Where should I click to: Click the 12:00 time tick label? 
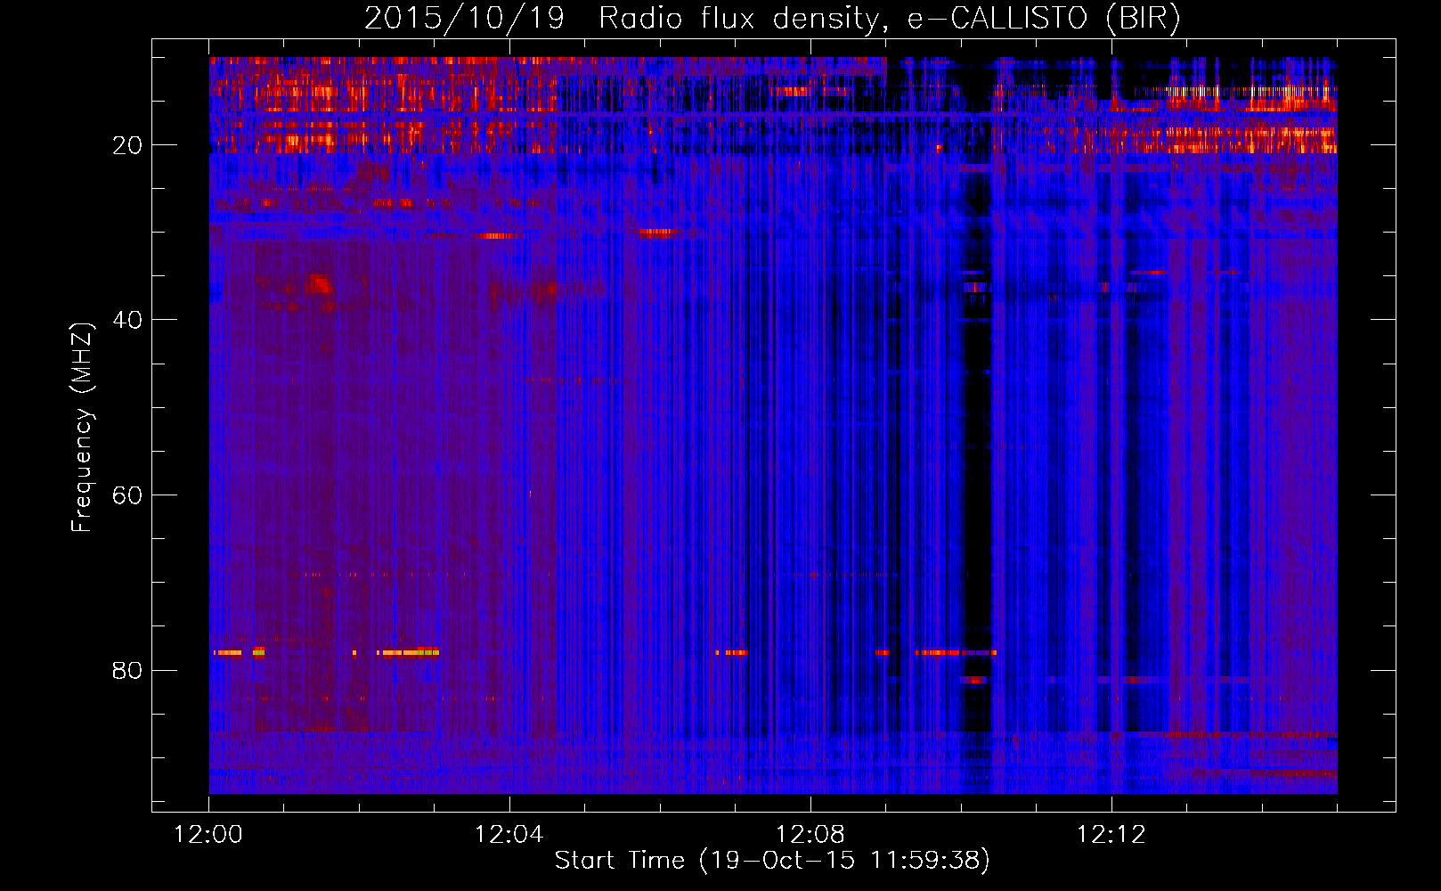point(208,835)
